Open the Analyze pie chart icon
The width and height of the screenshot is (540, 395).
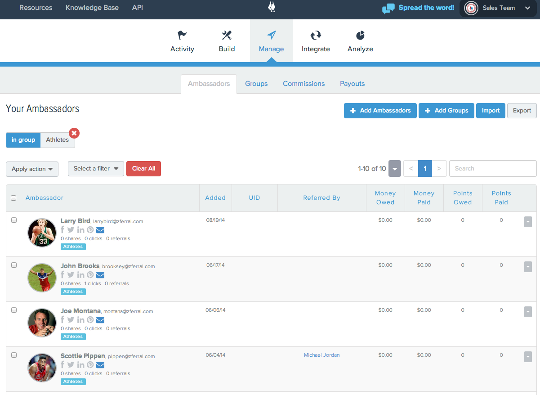click(x=360, y=35)
